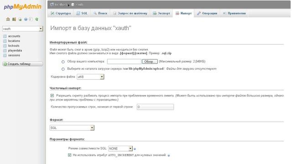The image size is (292, 164).
Task: Open the Запрос по шаблону tab
Action: [x=130, y=13]
